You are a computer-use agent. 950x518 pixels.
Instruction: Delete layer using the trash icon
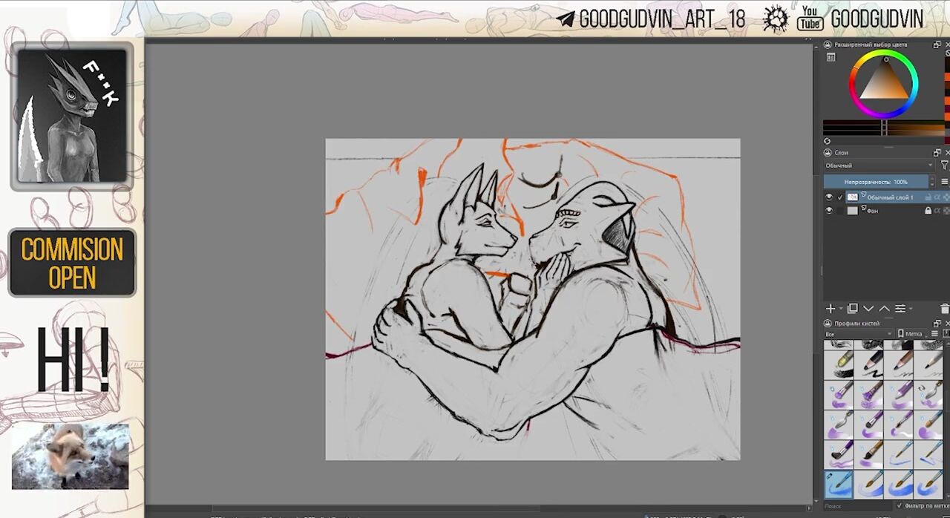click(944, 309)
